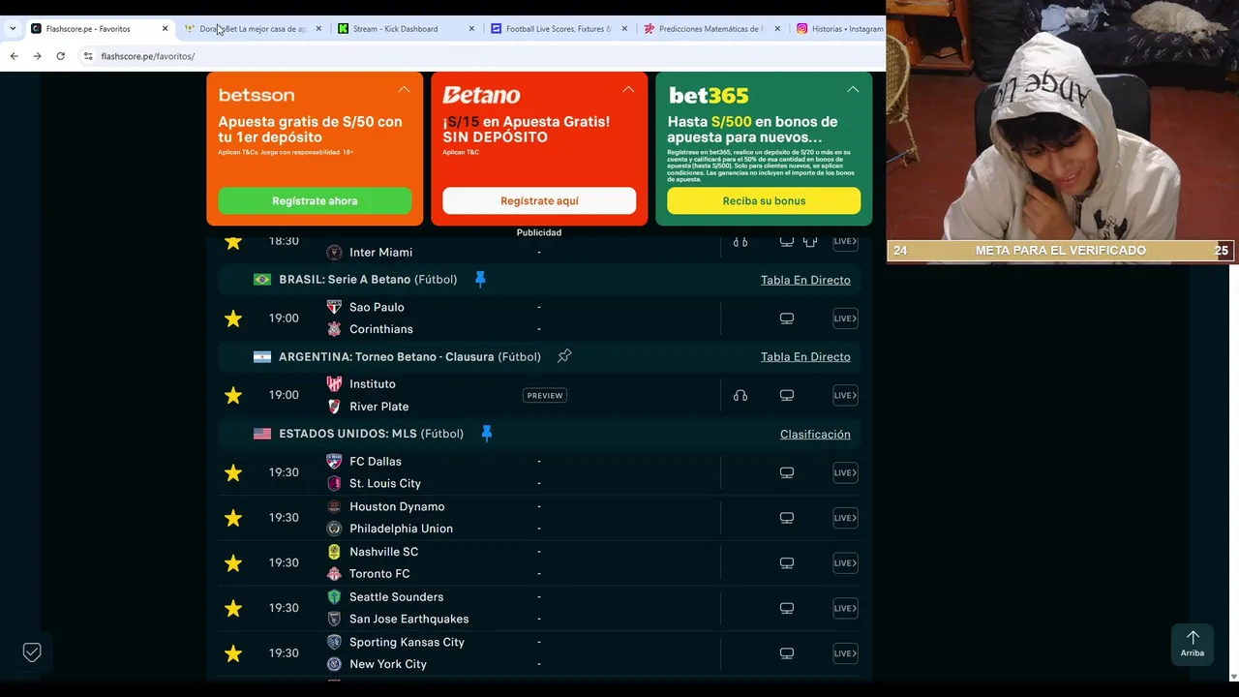
Task: Click the TV broadcast icon for Instituto match
Action: 787,395
